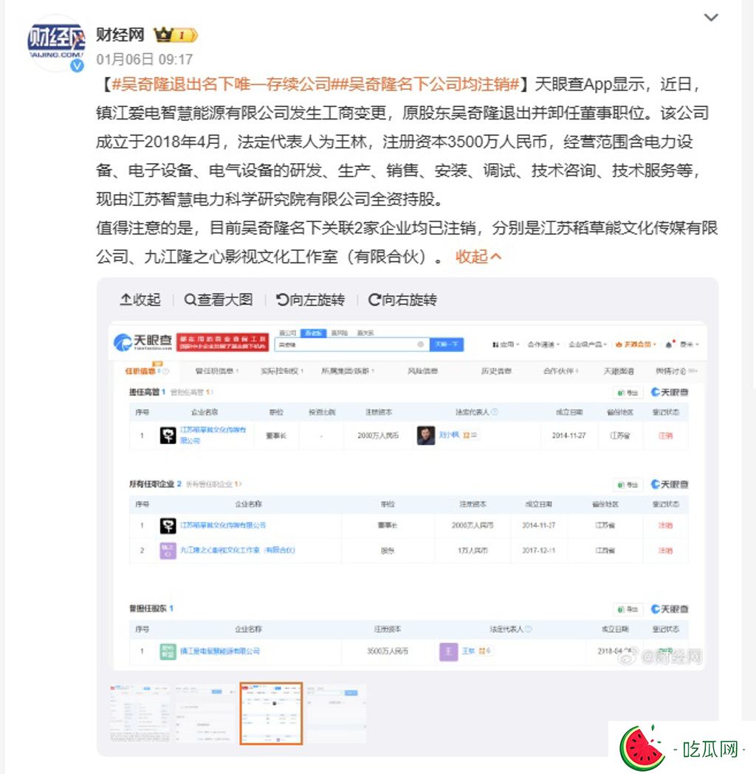The image size is (756, 774).
Task: Select the first thumbnail in image strip
Action: point(140,713)
